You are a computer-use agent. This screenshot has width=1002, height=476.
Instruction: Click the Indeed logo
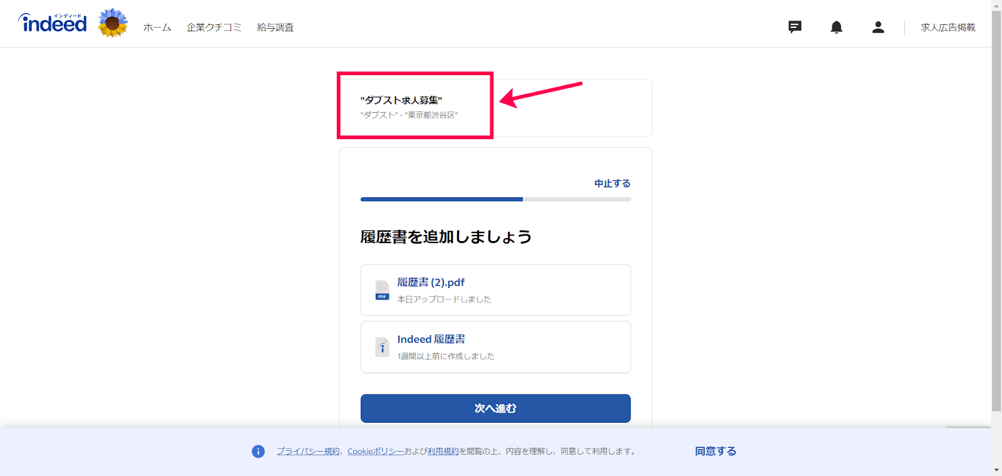click(53, 23)
